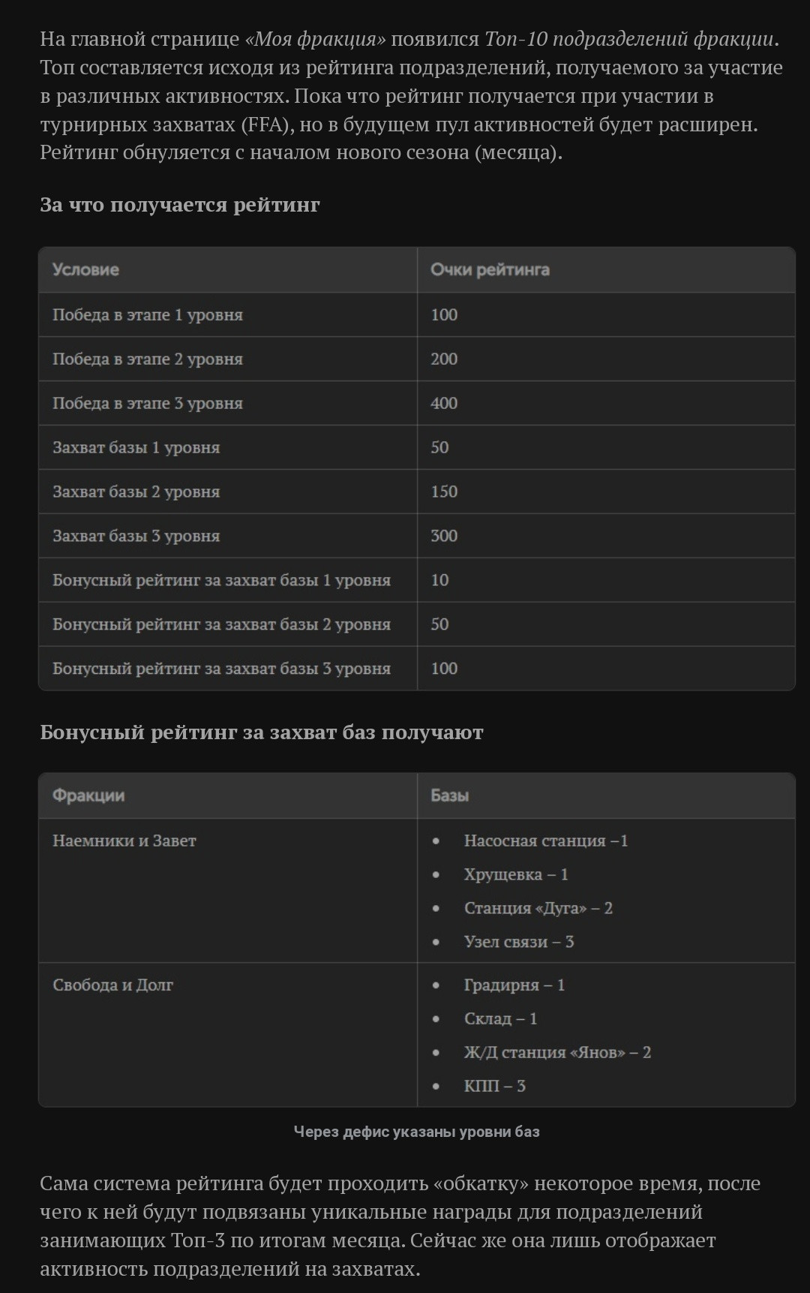Click the heading 'За что получается рейтинг'
Viewport: 810px width, 1293px height.
(x=180, y=205)
